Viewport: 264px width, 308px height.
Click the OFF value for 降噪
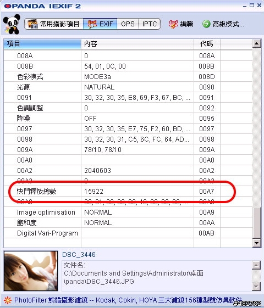click(90, 119)
